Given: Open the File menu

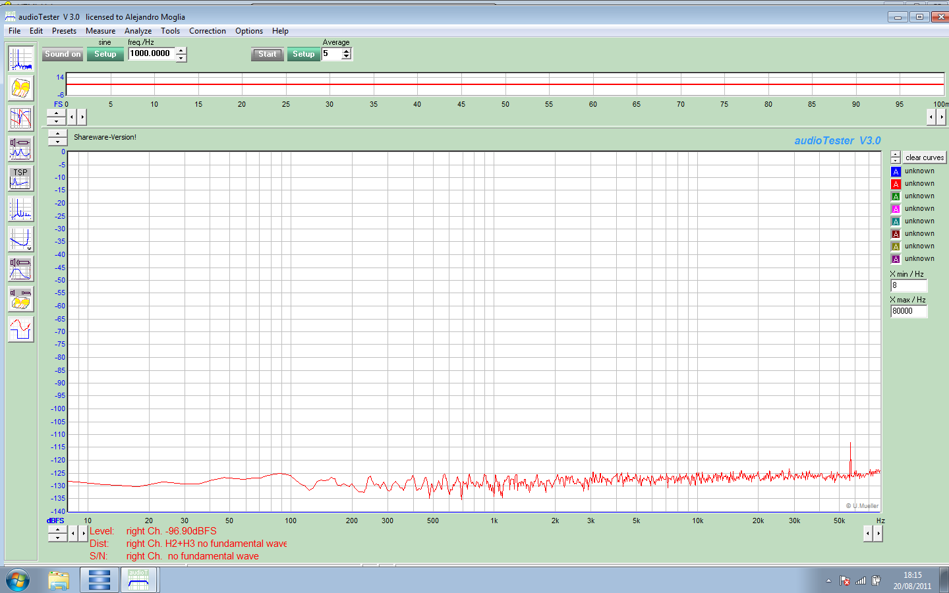Looking at the screenshot, I should (x=14, y=31).
